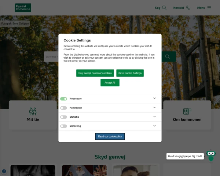Screen dimensions: 220x176
Task: Click the Necessary category label
Action: 76,99
